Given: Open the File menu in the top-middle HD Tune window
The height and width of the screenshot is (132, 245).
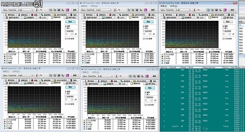Looking at the screenshot, I should click(x=84, y=6).
